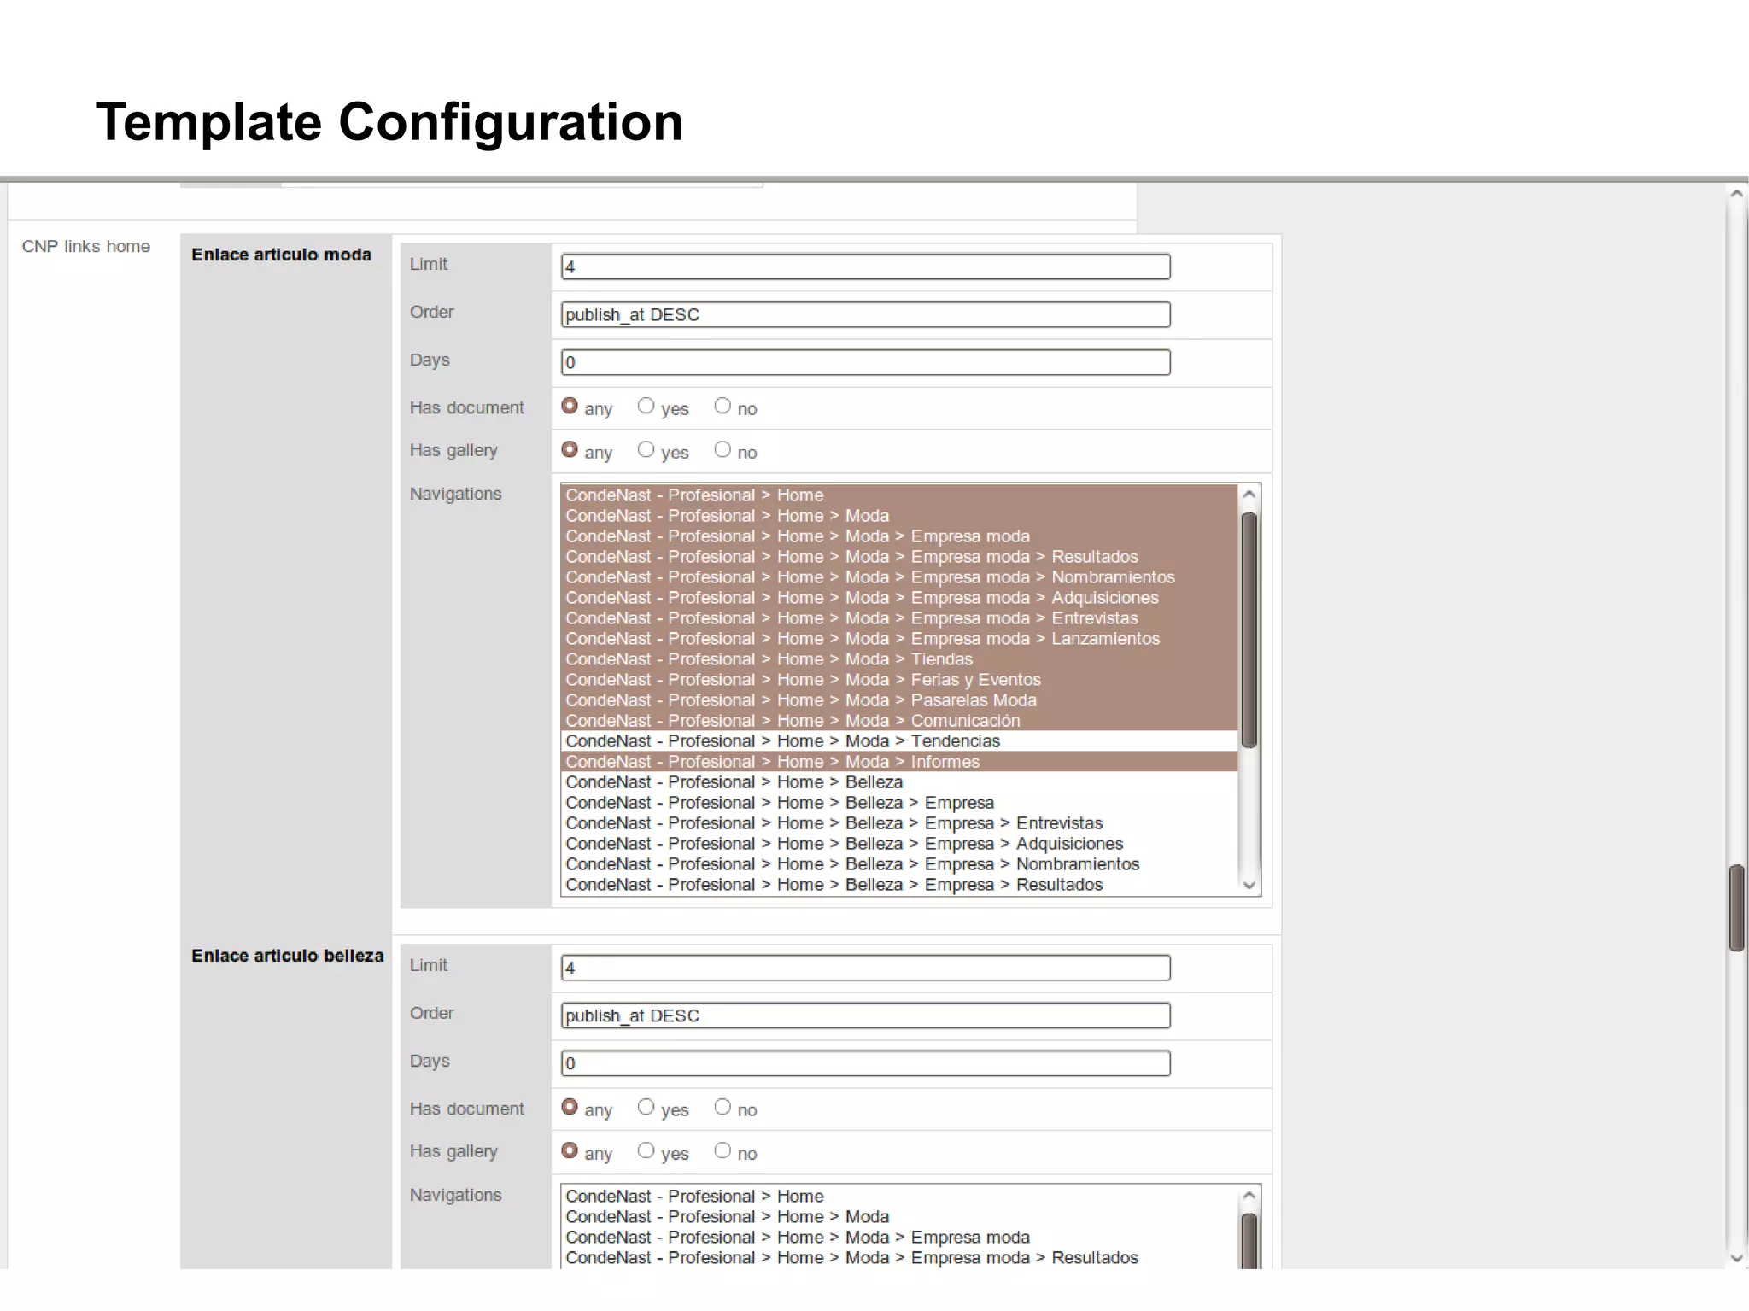Select 'Belleza > Empresa > Resultados' in moda Navigations
This screenshot has width=1749, height=1311.
tap(899, 885)
